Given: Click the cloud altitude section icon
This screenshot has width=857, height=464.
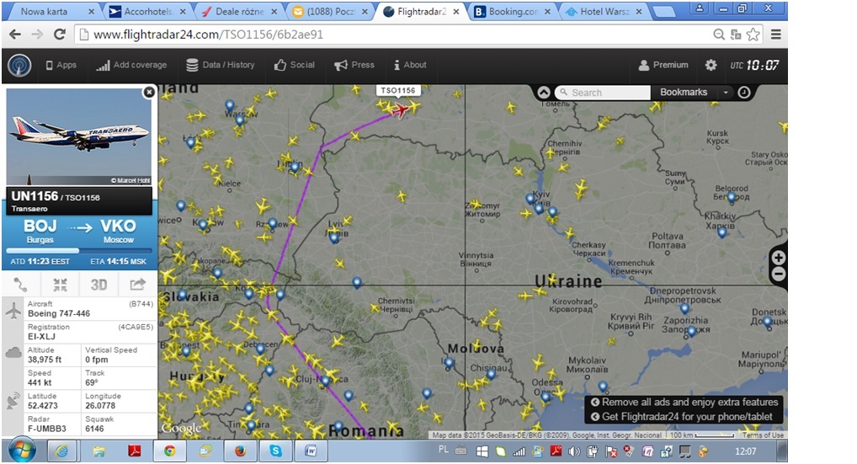Looking at the screenshot, I should pyautogui.click(x=13, y=353).
